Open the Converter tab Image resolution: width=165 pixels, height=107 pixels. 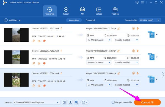(x=50, y=11)
